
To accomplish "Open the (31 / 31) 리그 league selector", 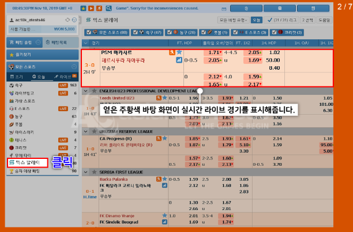I will 281,20.
